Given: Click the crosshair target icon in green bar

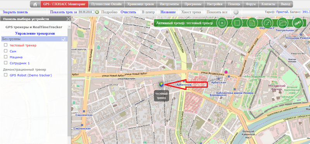Looking at the screenshot, I should (222, 23).
